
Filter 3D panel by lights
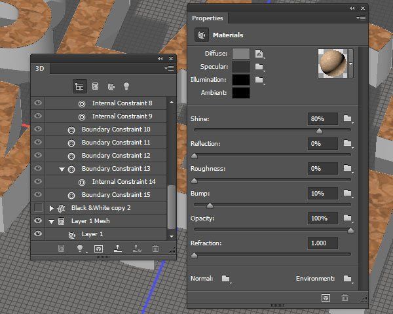coord(126,86)
